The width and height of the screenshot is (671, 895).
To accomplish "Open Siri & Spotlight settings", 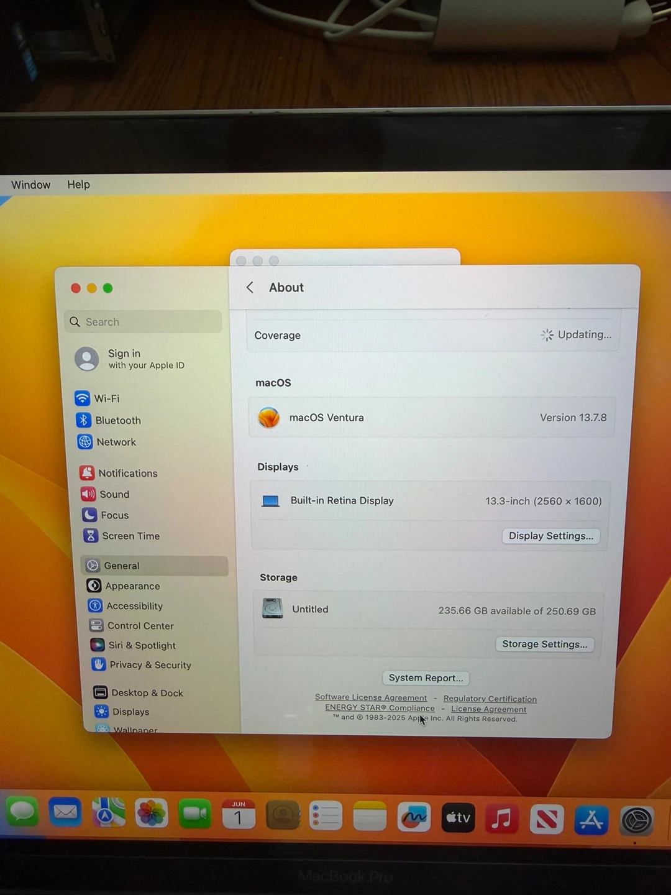I will pyautogui.click(x=133, y=645).
